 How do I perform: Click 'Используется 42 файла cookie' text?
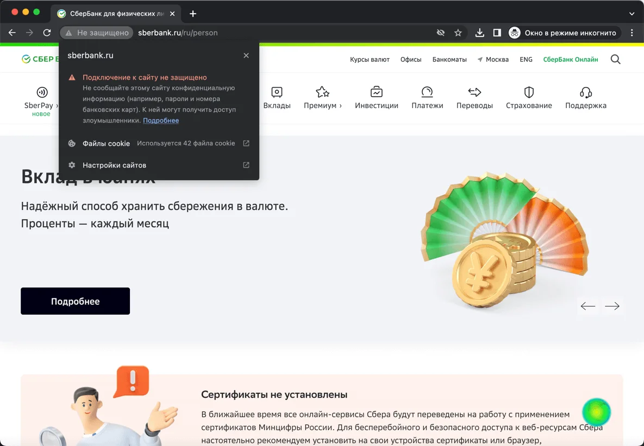click(186, 143)
